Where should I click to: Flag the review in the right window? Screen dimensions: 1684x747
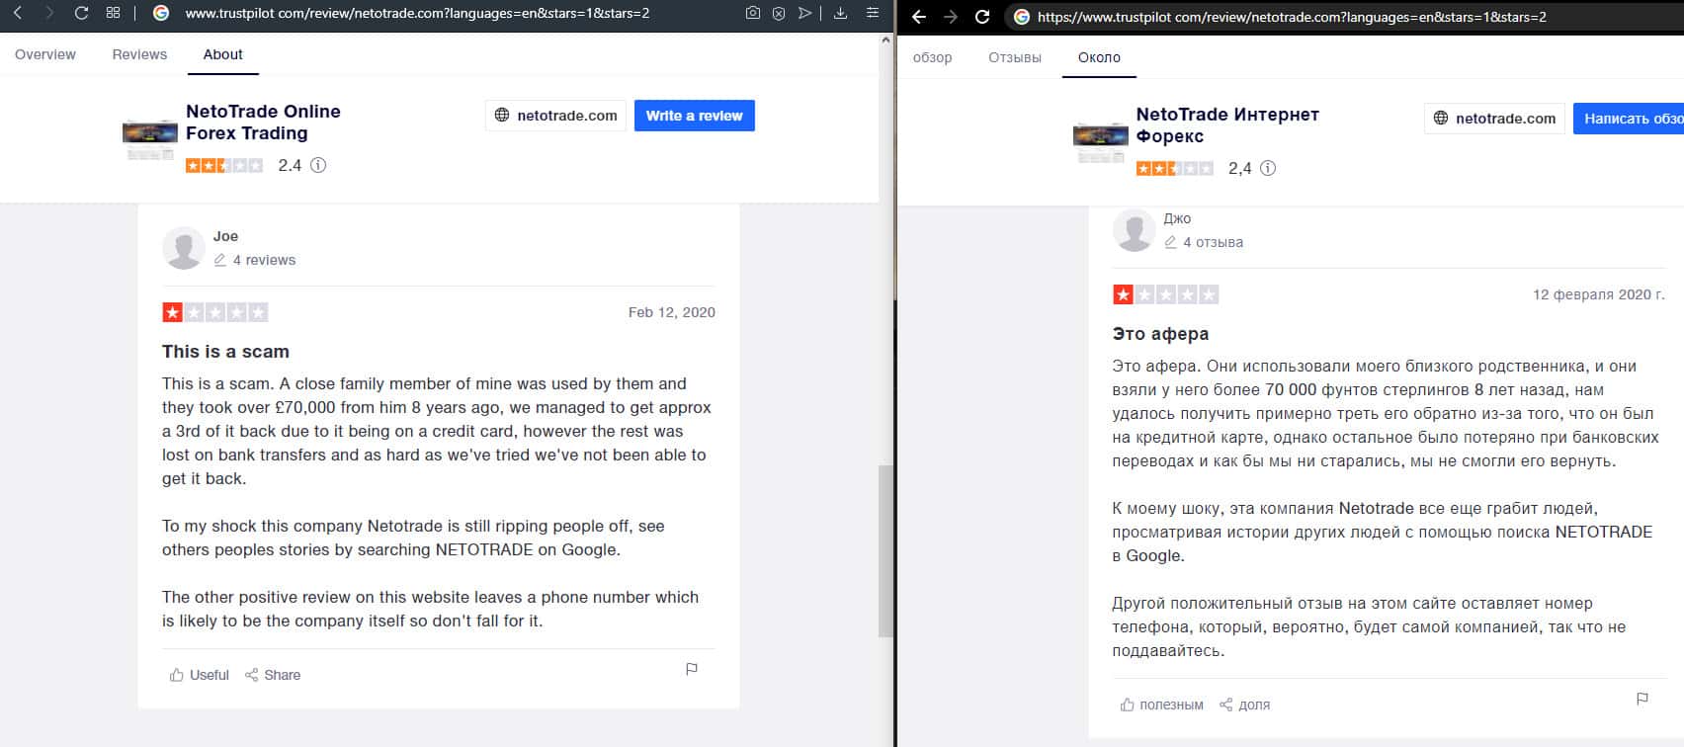(x=1642, y=699)
